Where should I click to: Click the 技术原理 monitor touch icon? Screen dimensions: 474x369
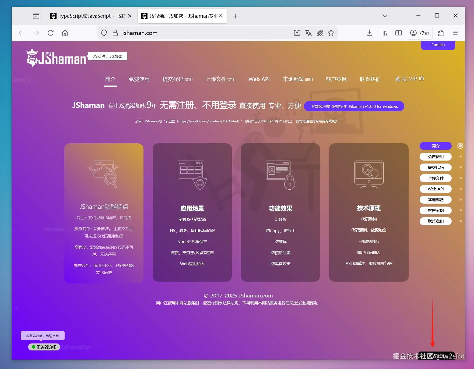(369, 175)
